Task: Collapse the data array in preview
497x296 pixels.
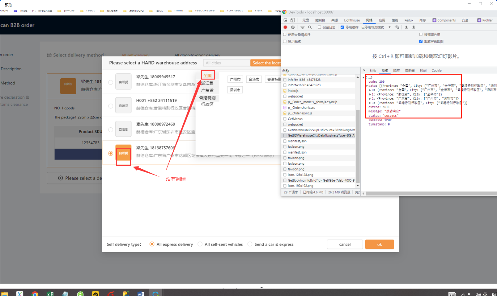Action: 367,86
